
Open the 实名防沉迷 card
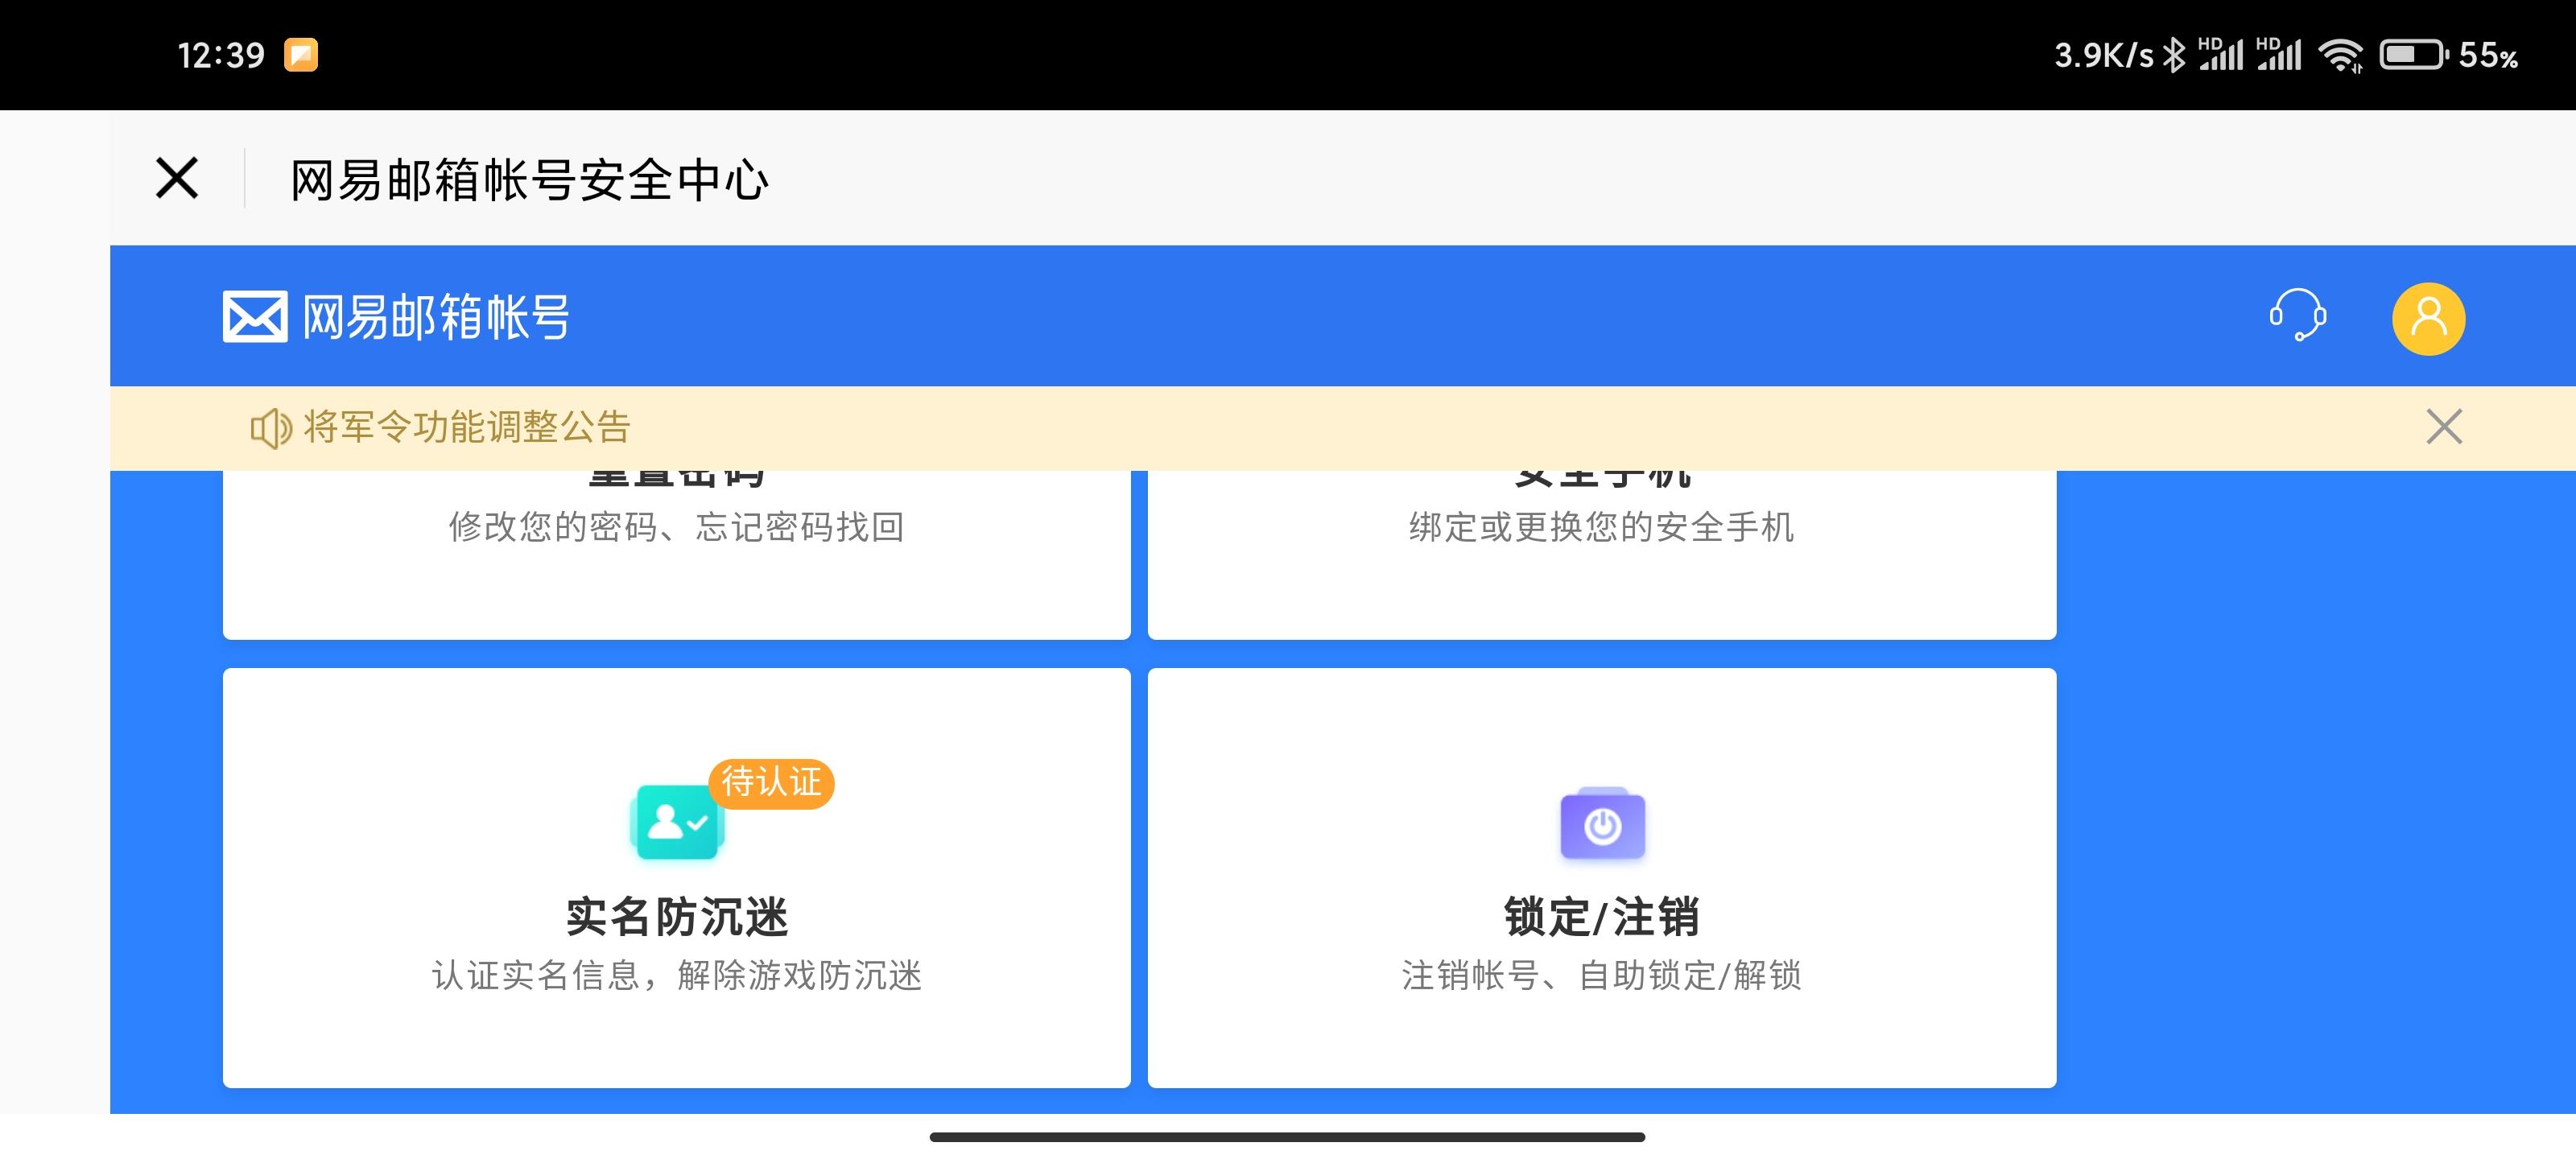click(677, 877)
